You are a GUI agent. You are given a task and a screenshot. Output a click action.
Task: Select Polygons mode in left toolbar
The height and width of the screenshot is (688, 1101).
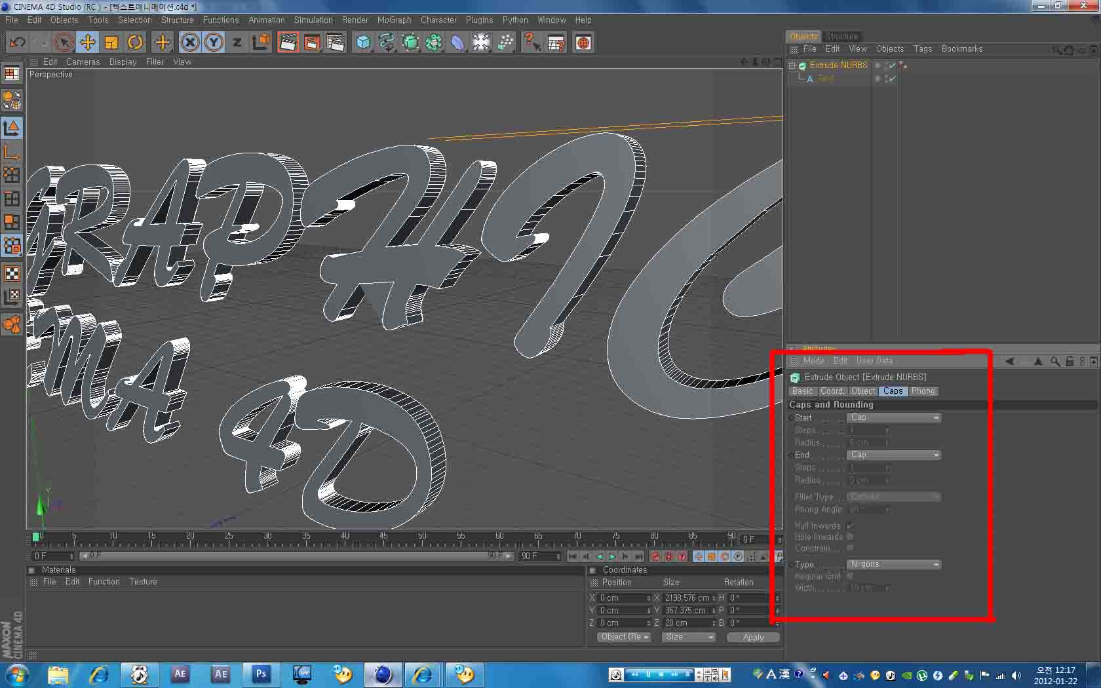coord(12,222)
